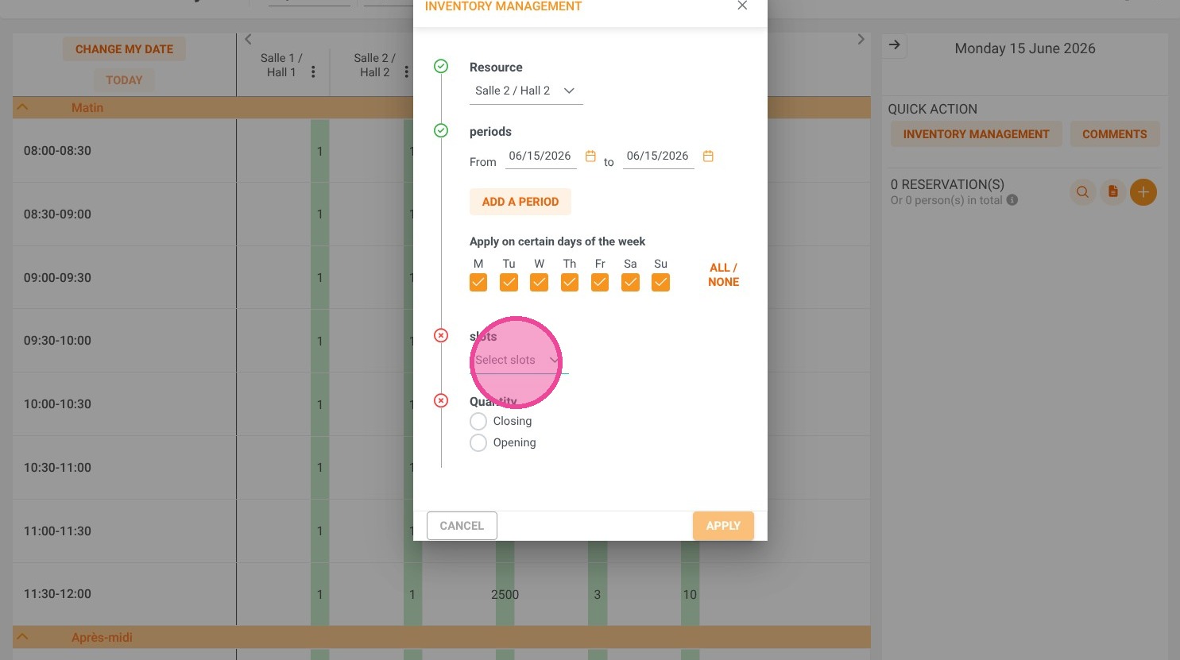
Task: Open Salle 1 / Hall 1 options menu
Action: (x=313, y=72)
